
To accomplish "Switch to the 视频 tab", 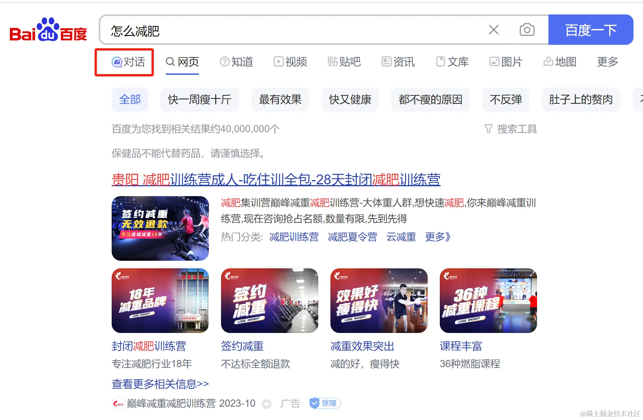I will click(x=290, y=62).
